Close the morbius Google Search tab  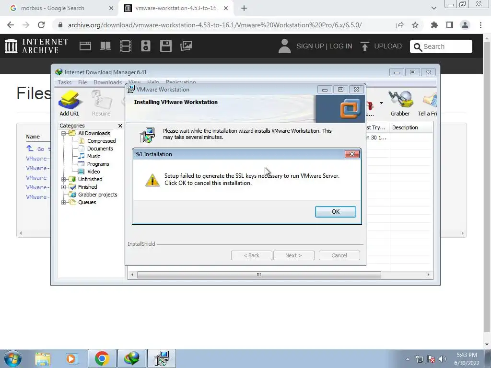pyautogui.click(x=111, y=9)
